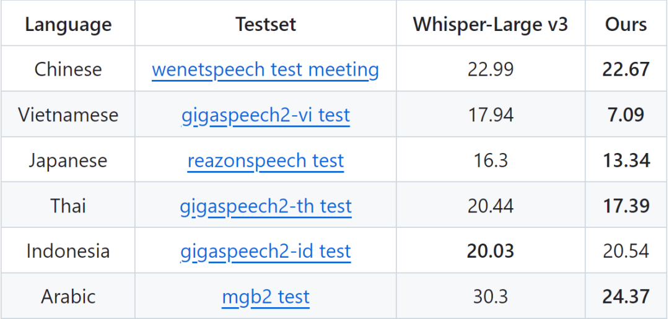This screenshot has height=319, width=669.
Task: Select the Japanese language cell
Action: coord(68,161)
